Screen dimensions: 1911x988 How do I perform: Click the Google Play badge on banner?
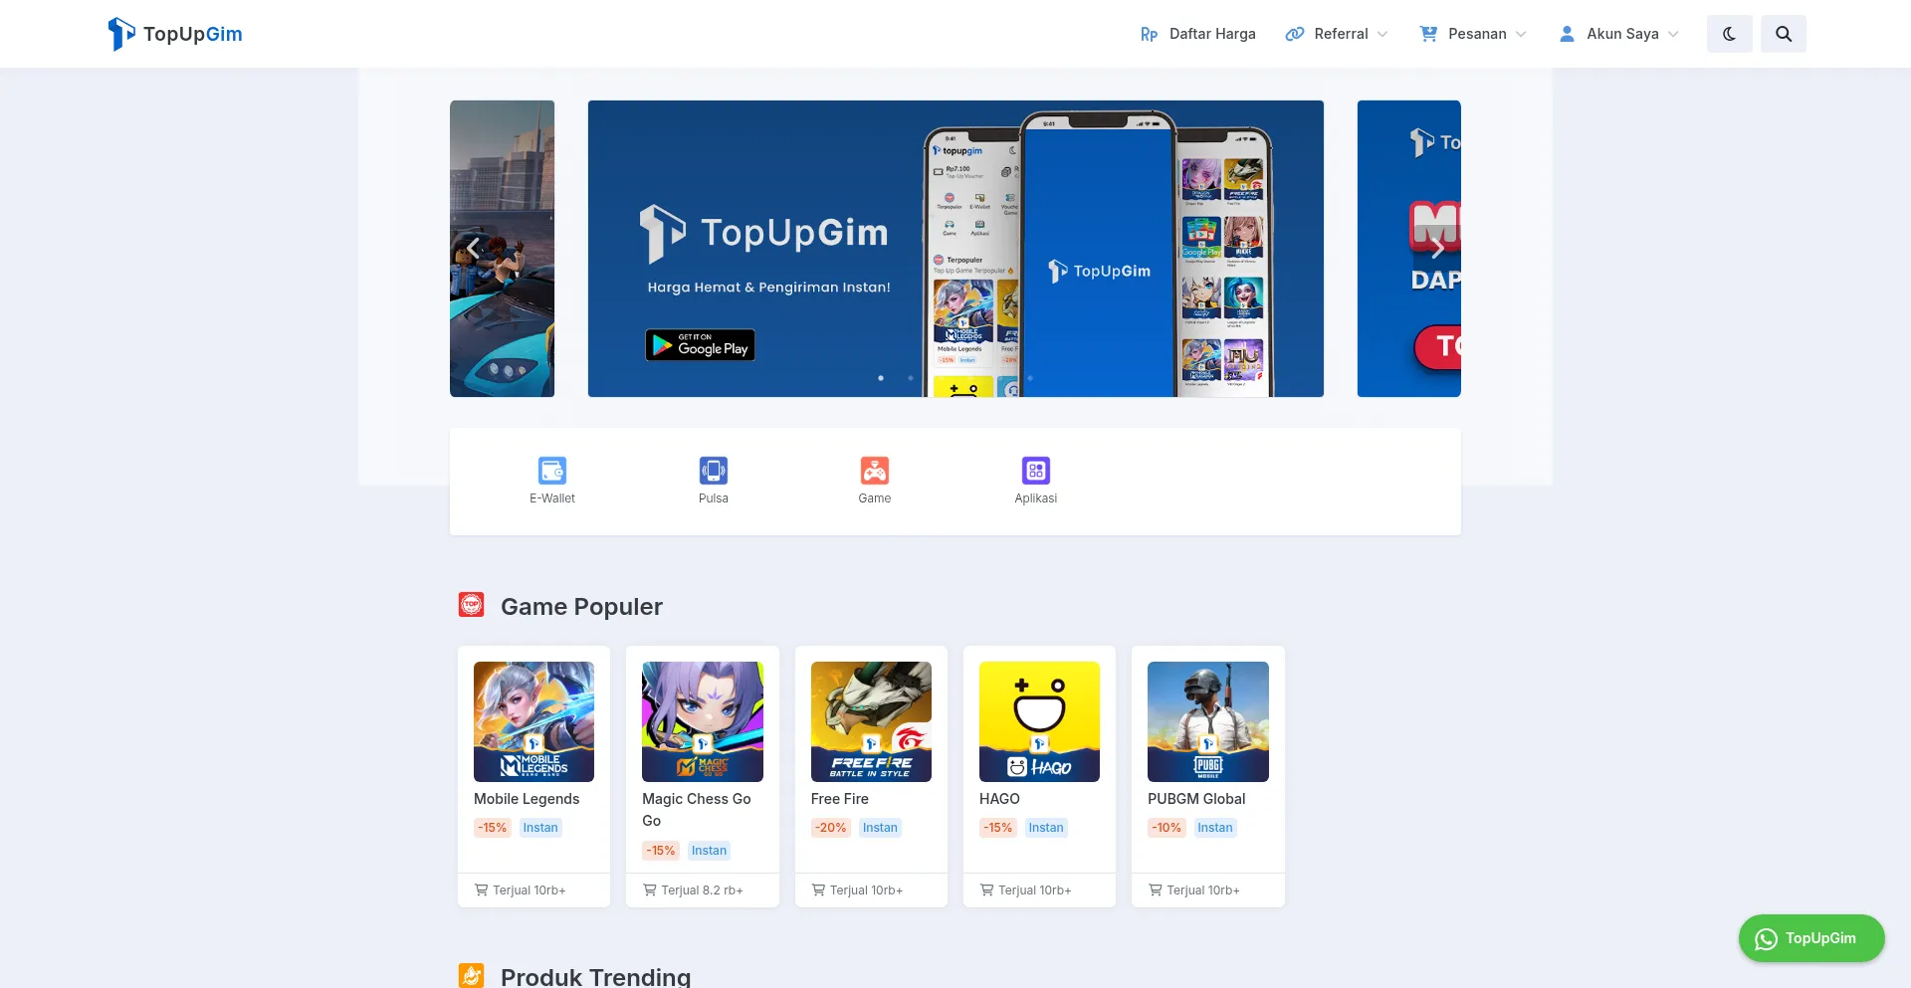click(x=700, y=345)
